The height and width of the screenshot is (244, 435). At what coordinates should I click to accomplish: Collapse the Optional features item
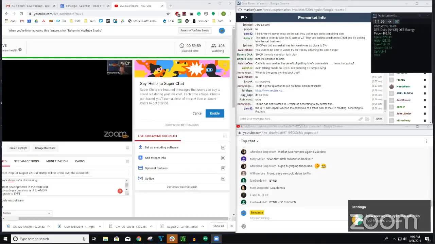(x=223, y=168)
